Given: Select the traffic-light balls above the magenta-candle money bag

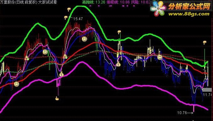Looking at the screenshot, I should point(65,56).
